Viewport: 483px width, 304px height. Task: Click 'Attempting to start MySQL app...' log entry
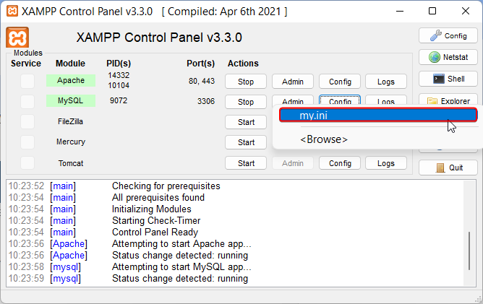pos(181,266)
